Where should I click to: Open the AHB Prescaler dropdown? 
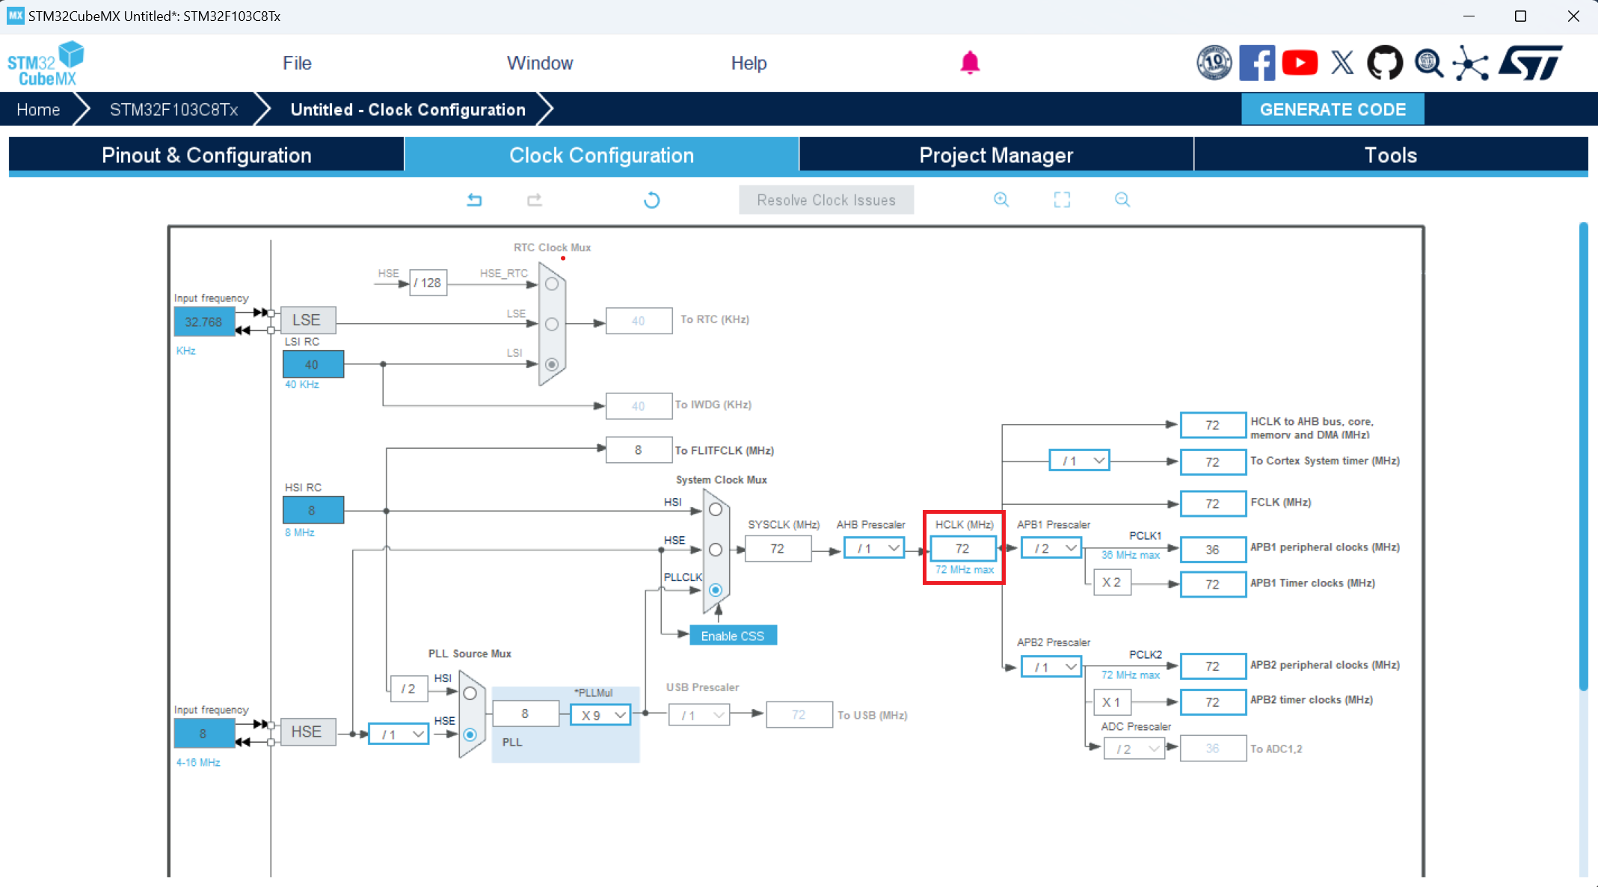(874, 548)
